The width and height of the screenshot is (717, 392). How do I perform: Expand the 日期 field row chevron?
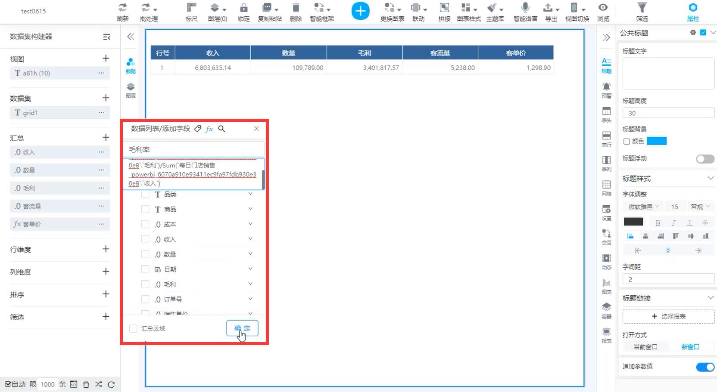(x=250, y=269)
